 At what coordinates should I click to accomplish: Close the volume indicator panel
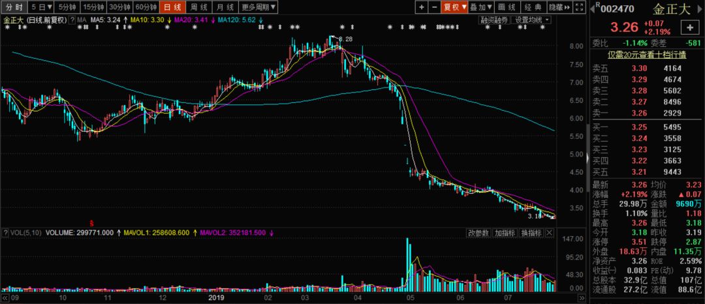pyautogui.click(x=550, y=233)
